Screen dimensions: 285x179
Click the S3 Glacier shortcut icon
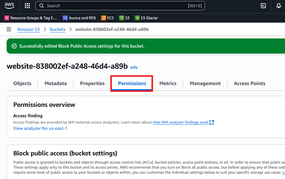coord(137,18)
